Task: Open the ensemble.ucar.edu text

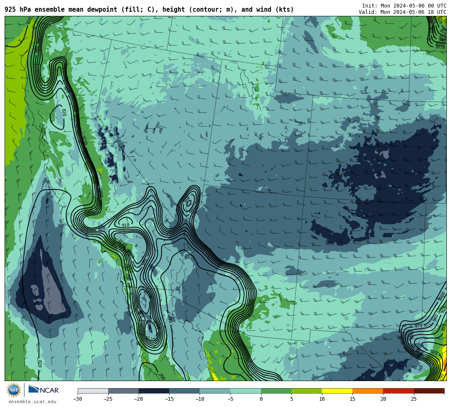Action: pyautogui.click(x=32, y=402)
